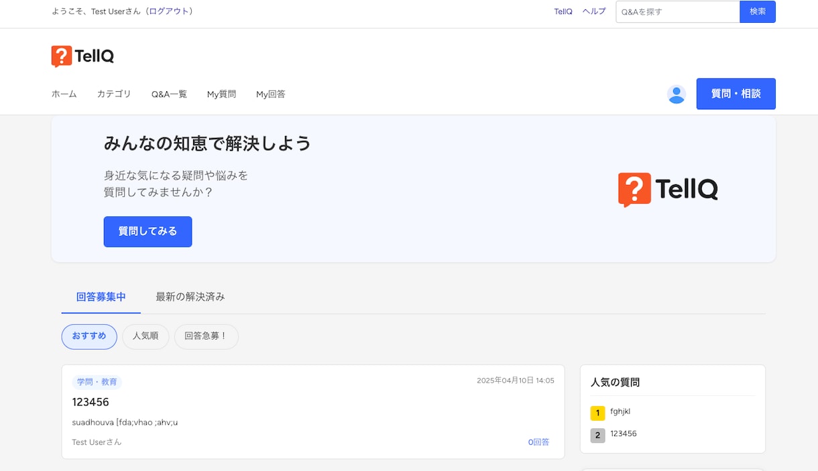This screenshot has height=471, width=818.
Task: Open the ヘルプ link
Action: (x=594, y=11)
